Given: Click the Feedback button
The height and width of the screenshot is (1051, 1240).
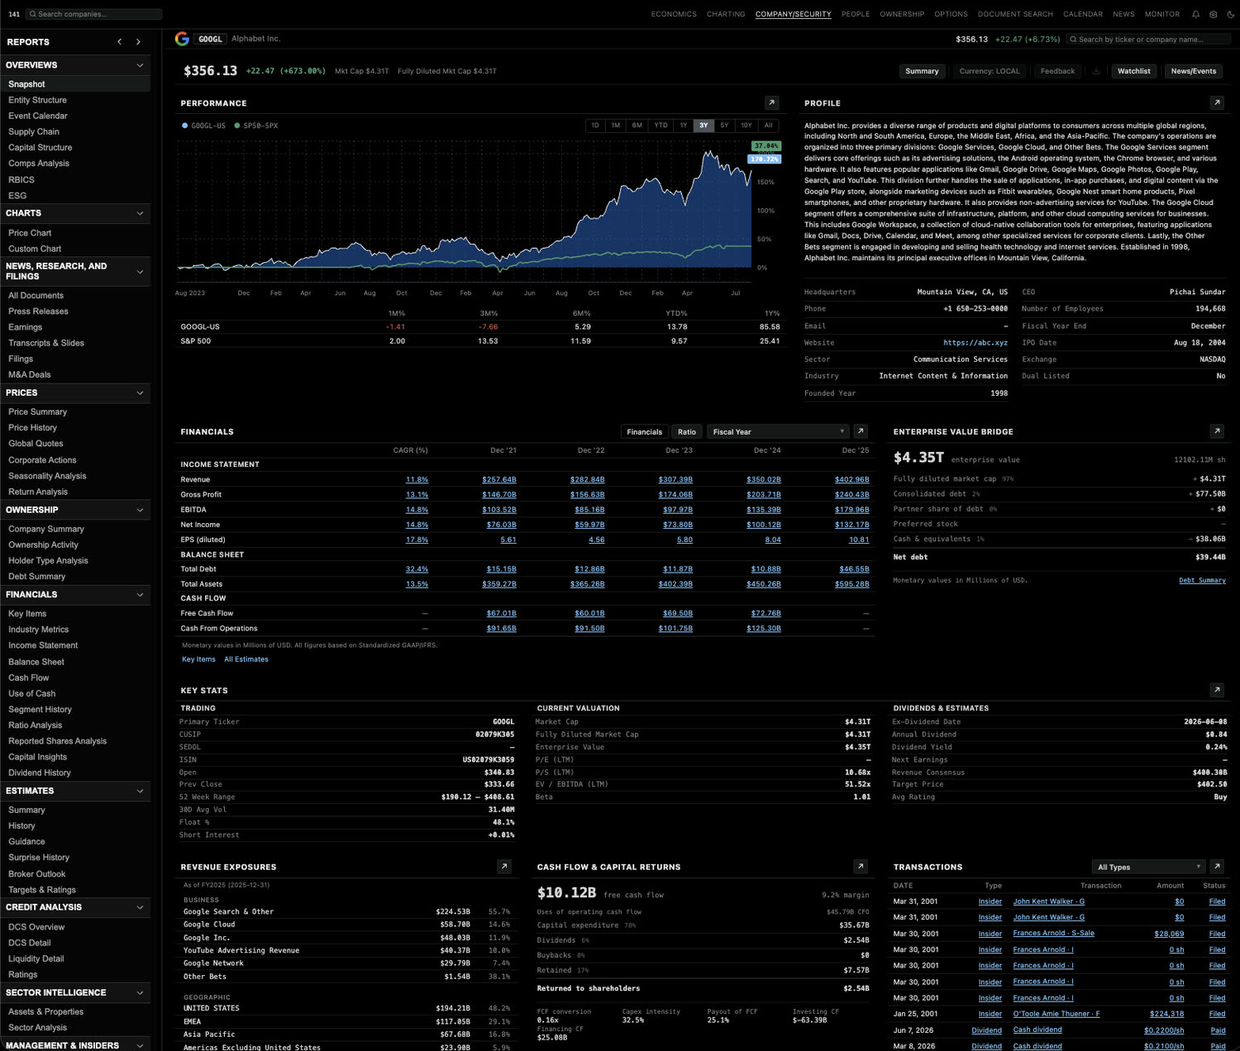Looking at the screenshot, I should [1057, 71].
